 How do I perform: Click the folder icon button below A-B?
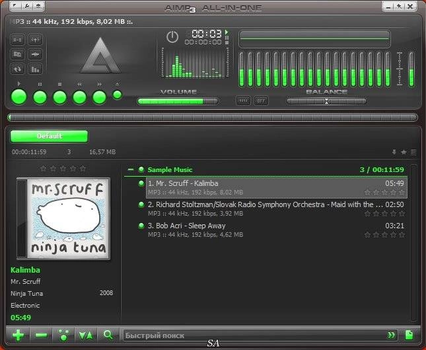pos(17,54)
